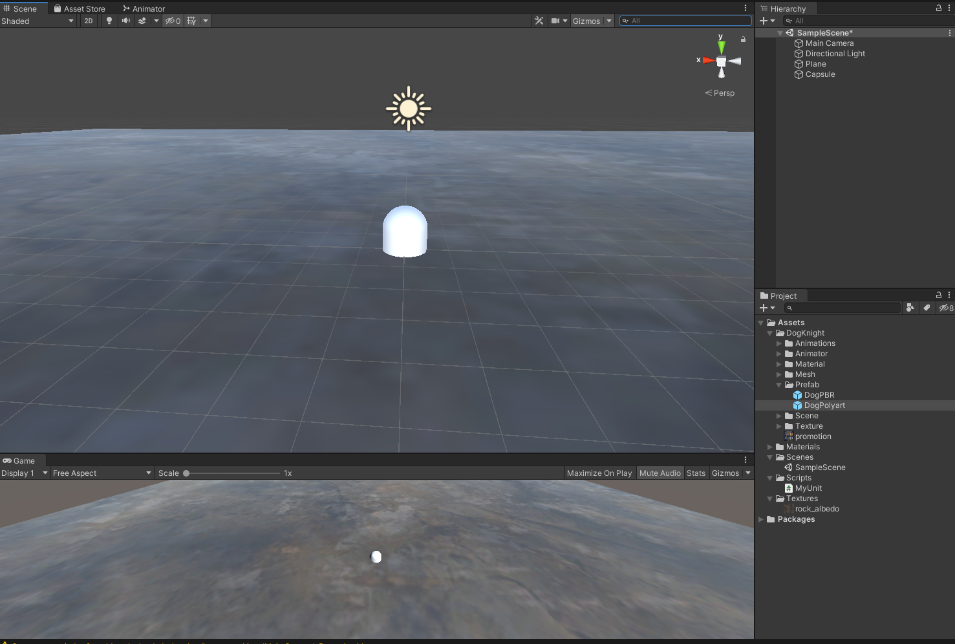
Task: Open the Project create plus dropdown
Action: [x=767, y=308]
